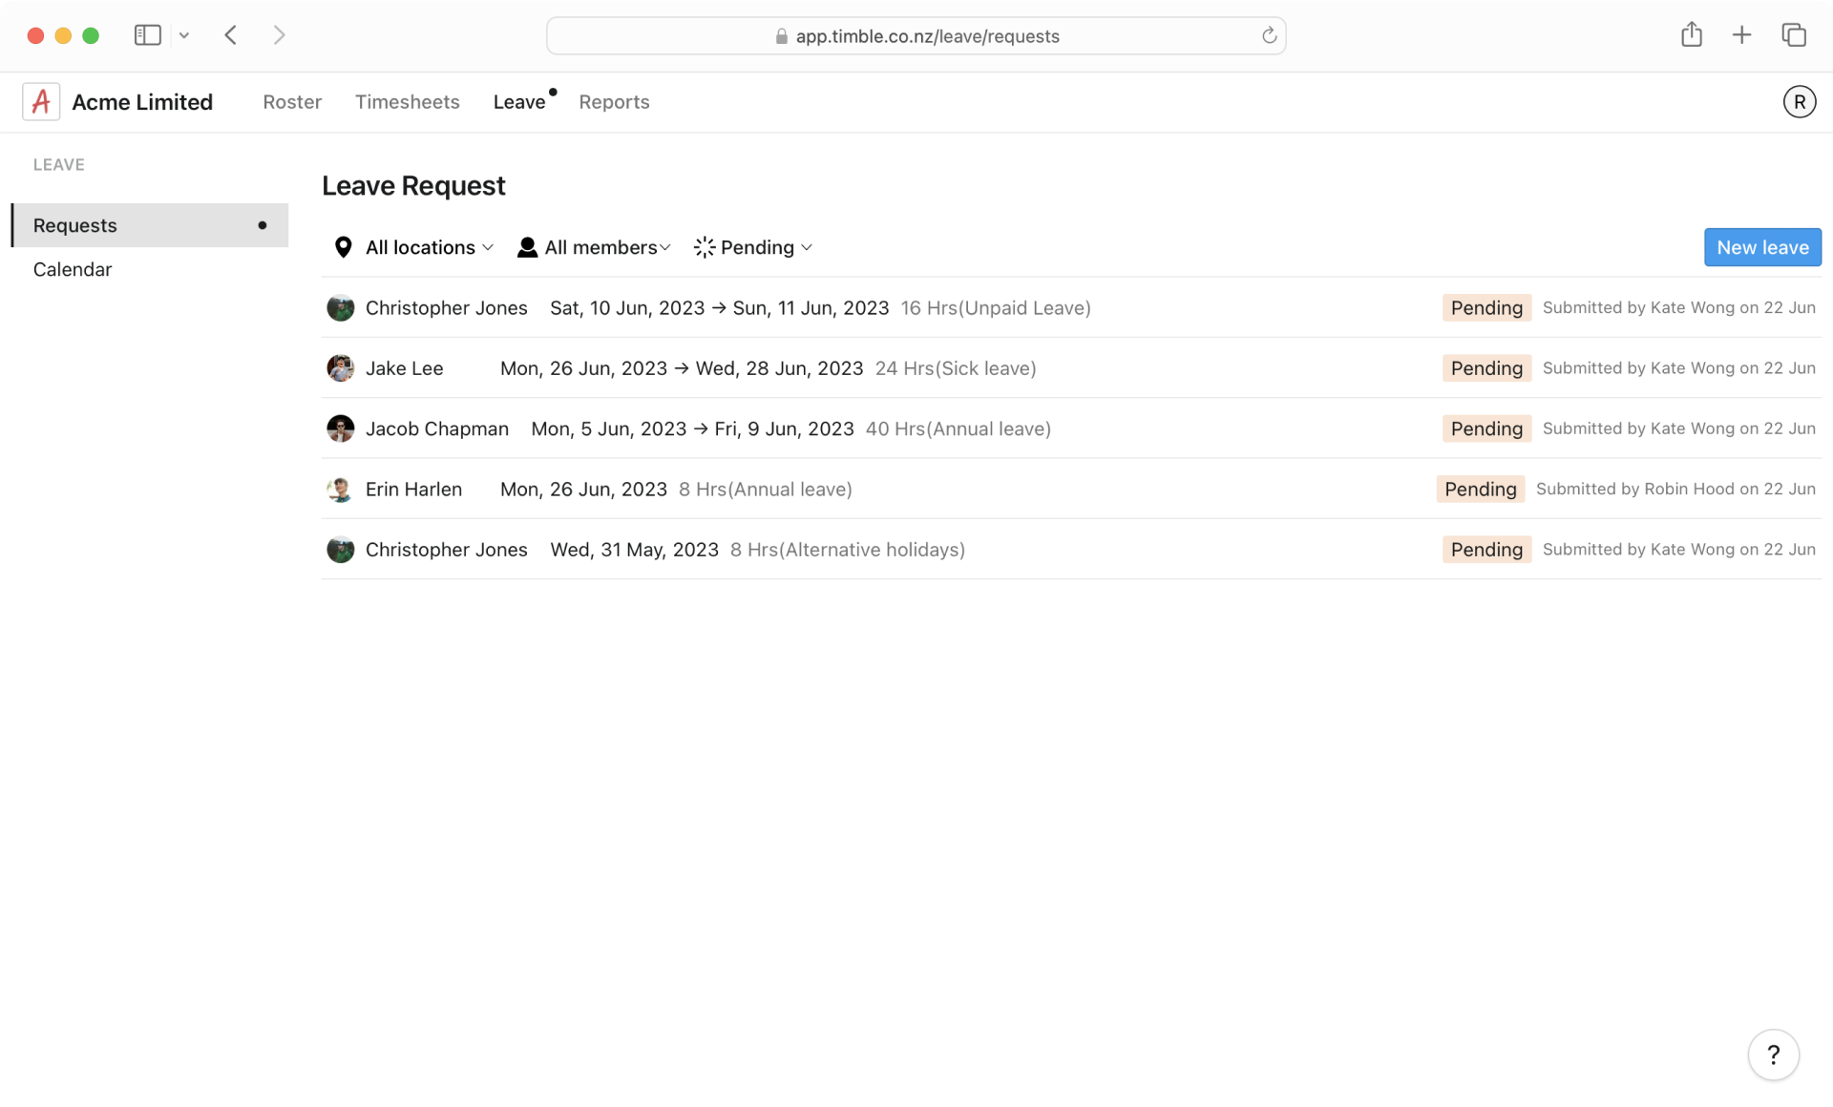Click Erin Harlen's avatar photo
This screenshot has height=1107, width=1833.
[x=340, y=489]
